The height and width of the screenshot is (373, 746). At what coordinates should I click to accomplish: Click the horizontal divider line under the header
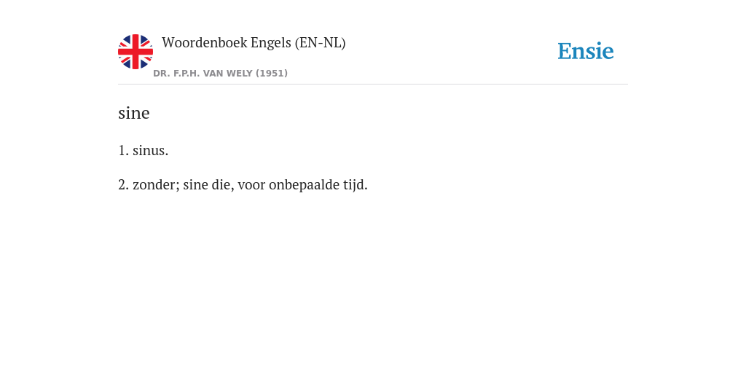click(373, 85)
